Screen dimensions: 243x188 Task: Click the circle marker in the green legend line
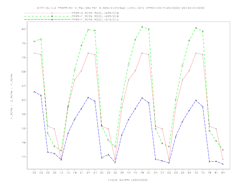pos(52,16)
